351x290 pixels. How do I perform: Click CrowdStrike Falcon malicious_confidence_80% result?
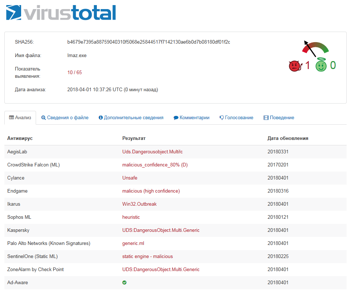(155, 165)
